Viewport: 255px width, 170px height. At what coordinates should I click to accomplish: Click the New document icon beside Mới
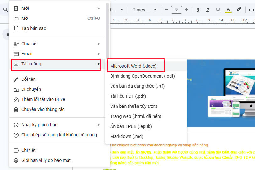[x=16, y=8]
